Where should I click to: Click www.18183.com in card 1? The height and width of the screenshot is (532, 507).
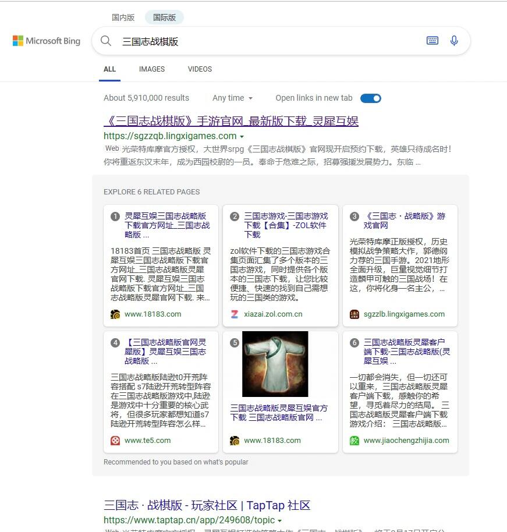[x=153, y=314]
